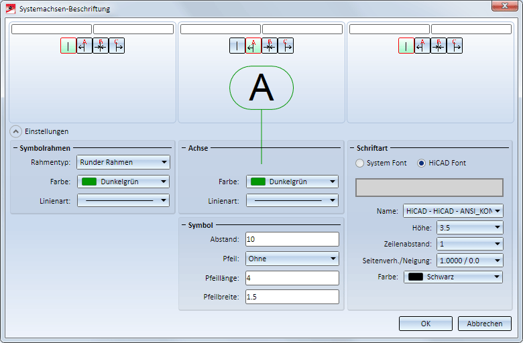Select no-label axis option in middle panel
523x343 pixels.
click(x=237, y=46)
